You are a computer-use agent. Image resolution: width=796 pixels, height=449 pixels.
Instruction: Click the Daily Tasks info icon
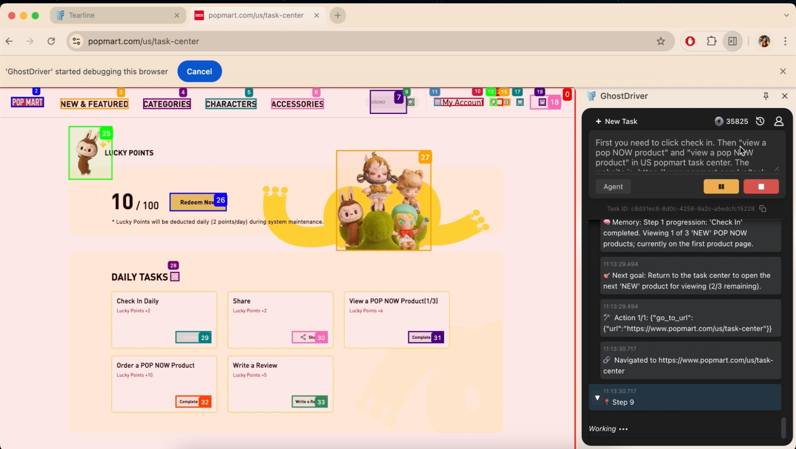[175, 277]
